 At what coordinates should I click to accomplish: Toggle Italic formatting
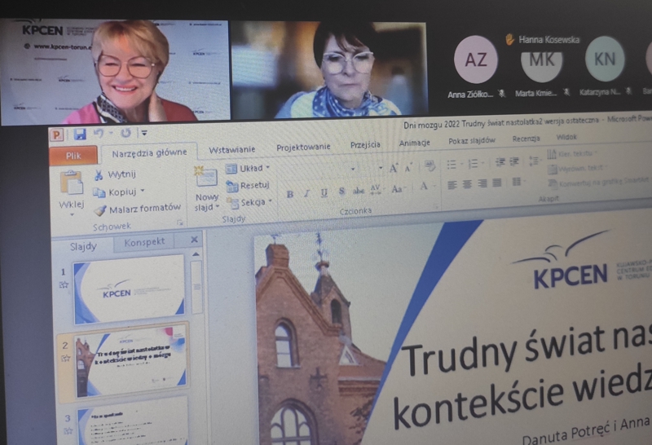tap(306, 193)
